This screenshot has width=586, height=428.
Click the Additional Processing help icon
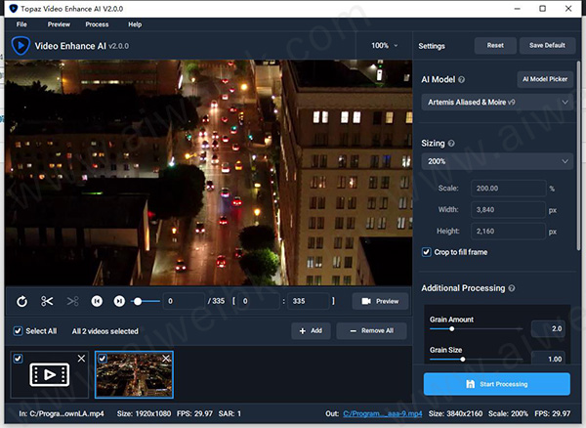(512, 288)
